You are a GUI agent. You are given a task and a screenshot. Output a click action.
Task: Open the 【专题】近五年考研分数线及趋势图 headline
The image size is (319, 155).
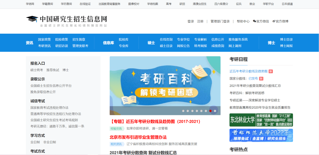point(156,122)
